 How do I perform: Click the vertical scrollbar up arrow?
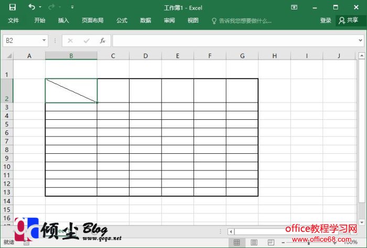tap(362, 55)
